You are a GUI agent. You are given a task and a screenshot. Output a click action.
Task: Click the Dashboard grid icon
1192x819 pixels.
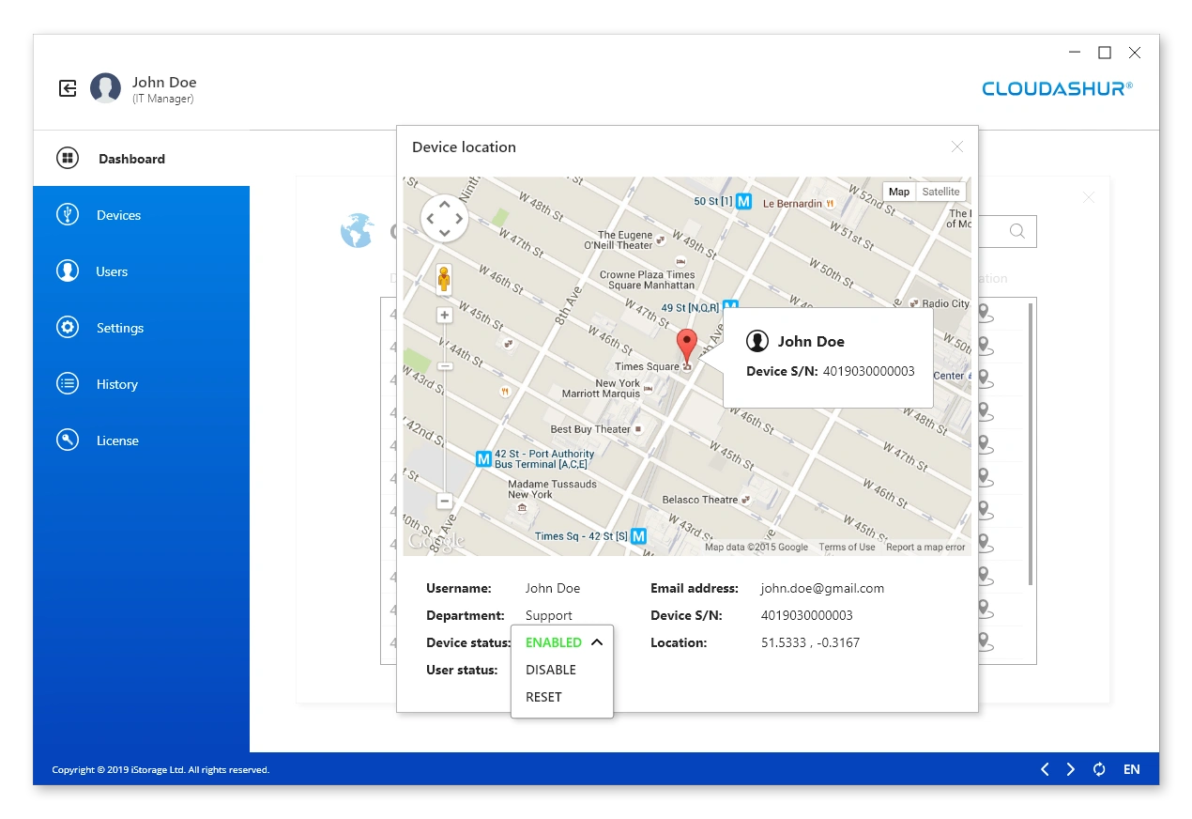pyautogui.click(x=68, y=159)
